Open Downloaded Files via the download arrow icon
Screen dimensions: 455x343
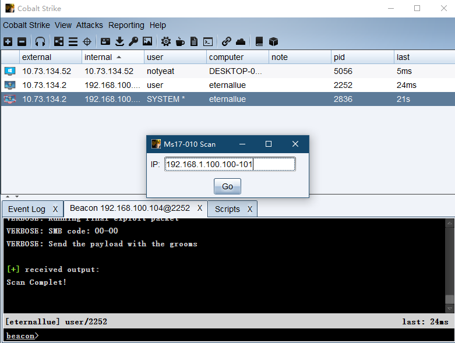click(119, 42)
